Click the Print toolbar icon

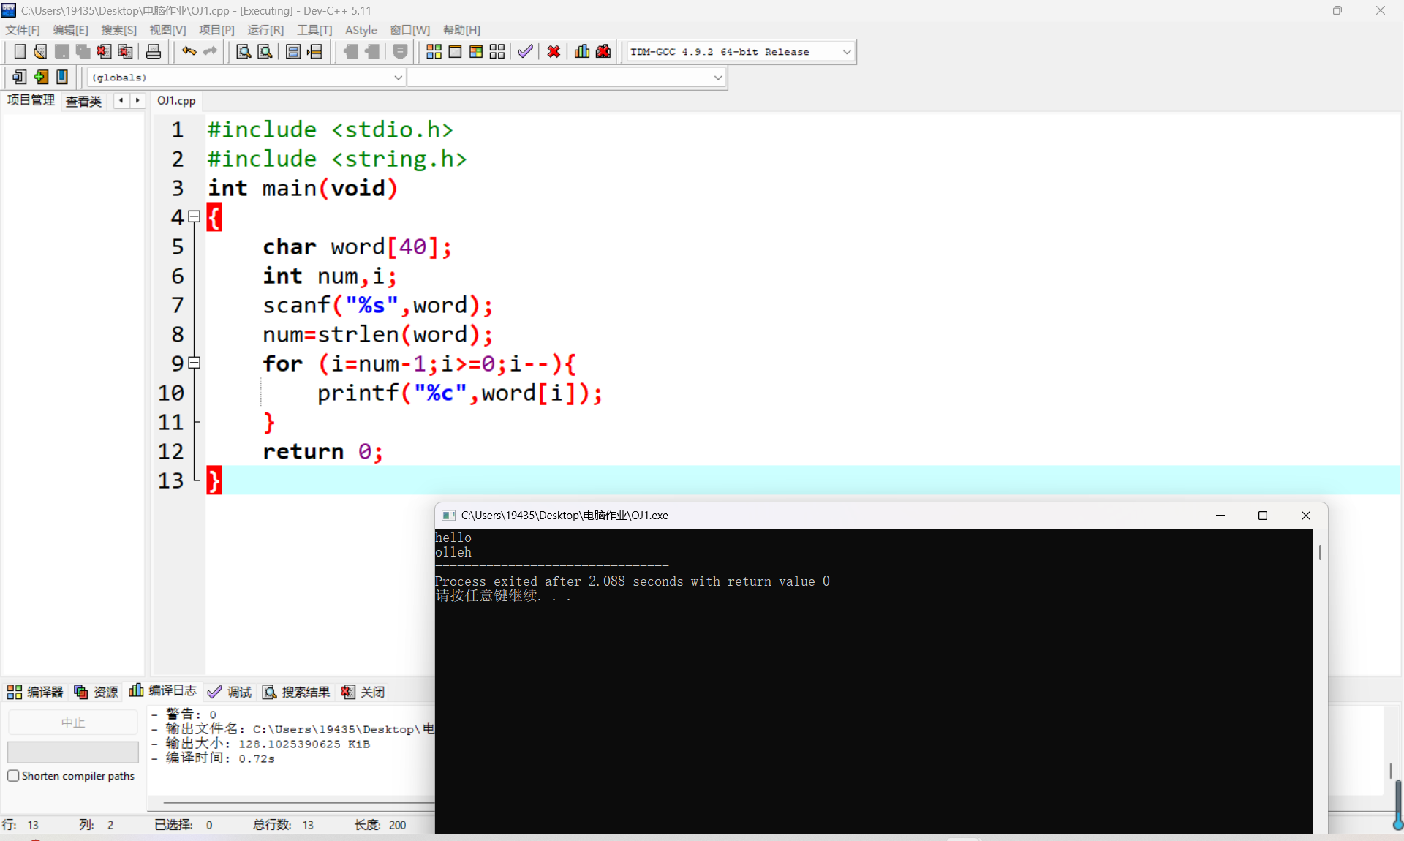tap(154, 51)
